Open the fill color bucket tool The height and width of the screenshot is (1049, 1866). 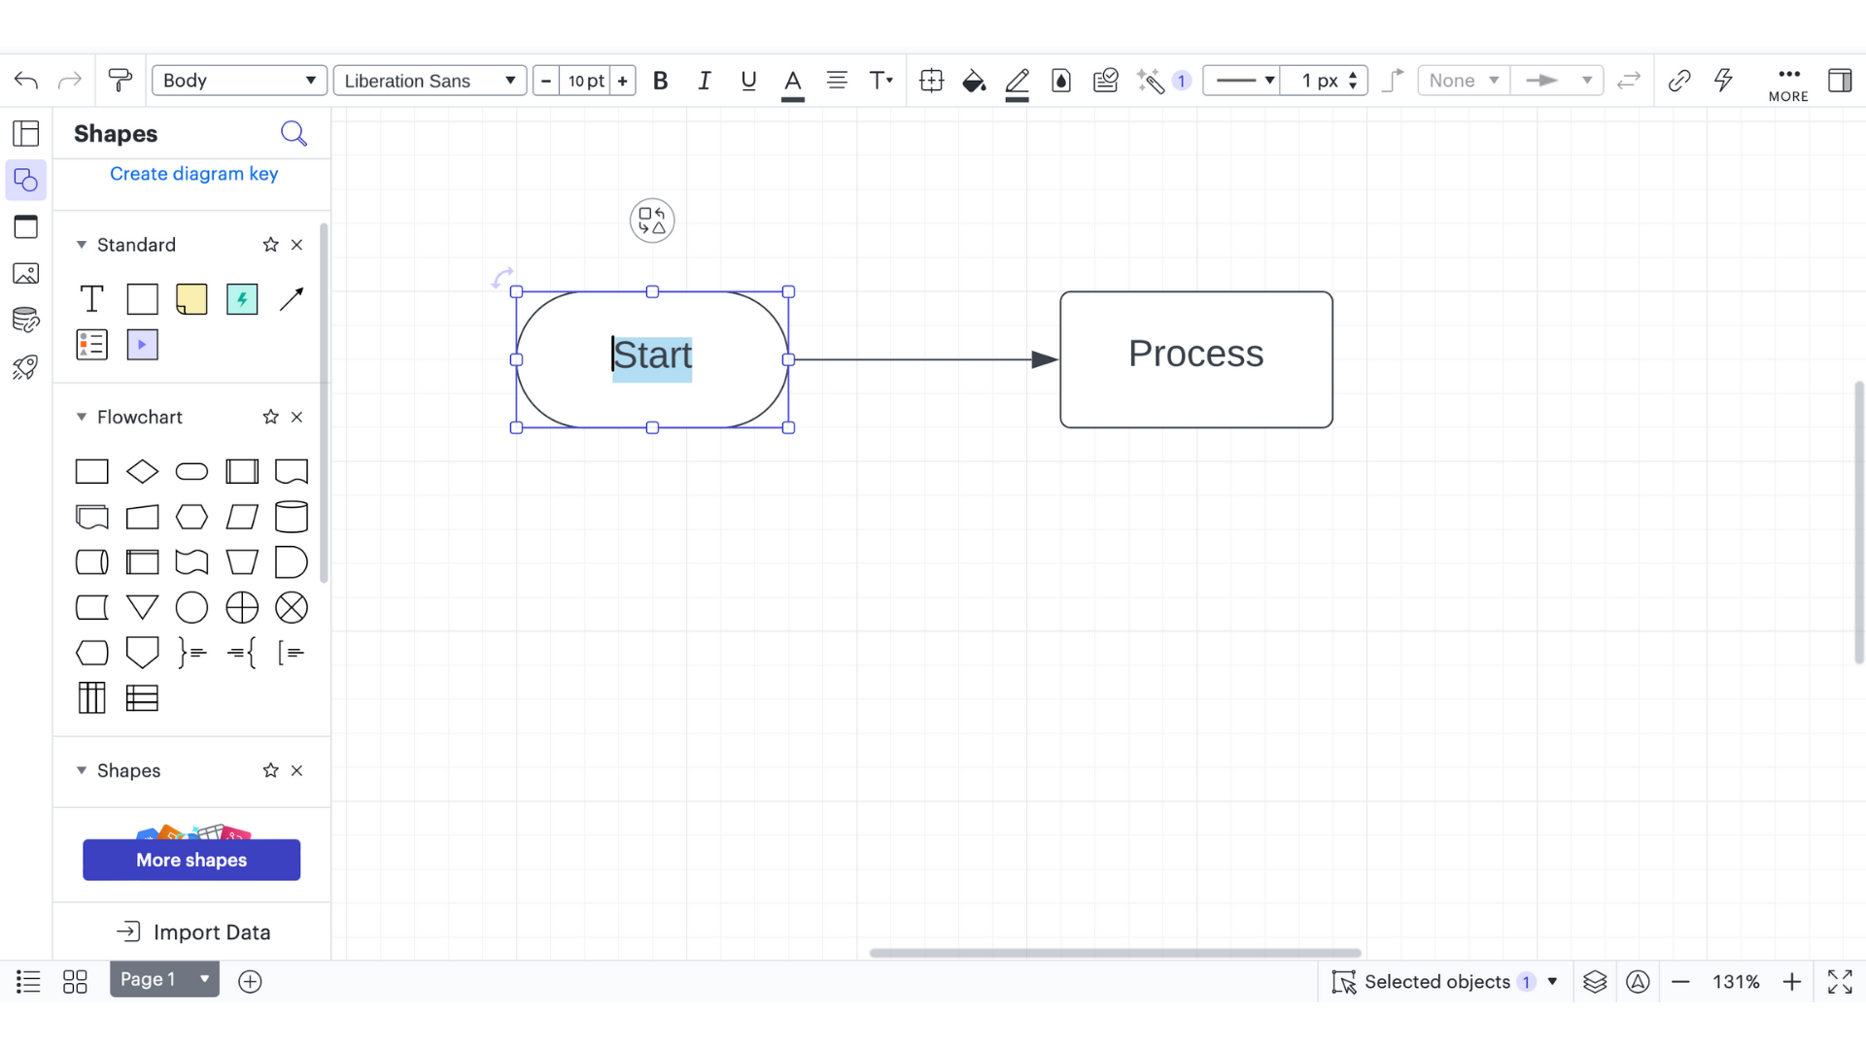coord(973,81)
